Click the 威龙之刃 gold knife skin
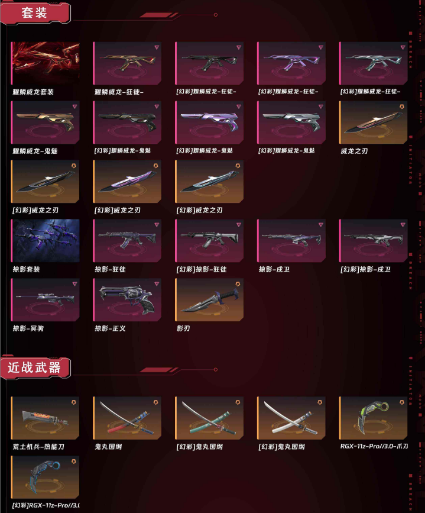Image resolution: width=425 pixels, height=513 pixels. pos(374,122)
